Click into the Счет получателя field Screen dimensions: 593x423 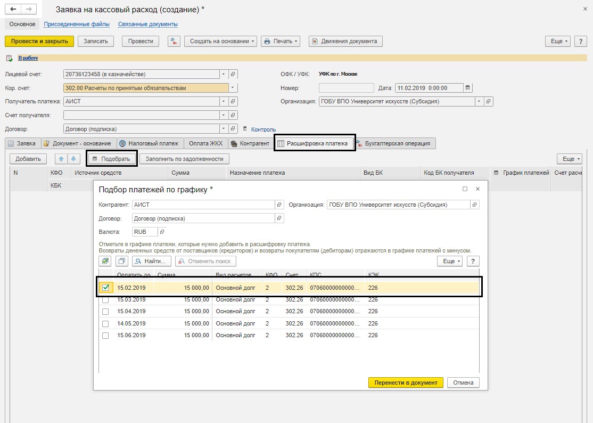[x=141, y=115]
